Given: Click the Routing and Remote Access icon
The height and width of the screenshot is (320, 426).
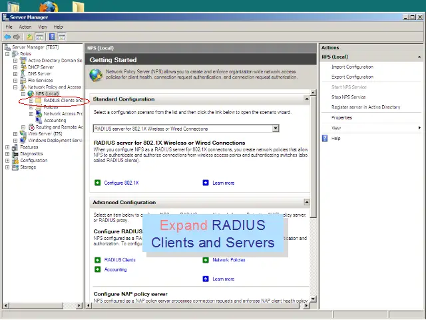Looking at the screenshot, I should coord(31,127).
